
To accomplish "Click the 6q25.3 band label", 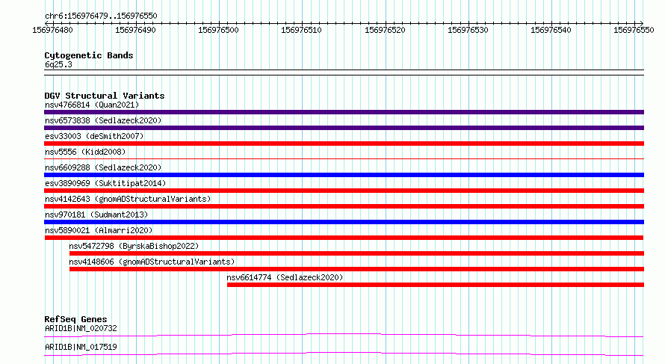I will (x=58, y=64).
